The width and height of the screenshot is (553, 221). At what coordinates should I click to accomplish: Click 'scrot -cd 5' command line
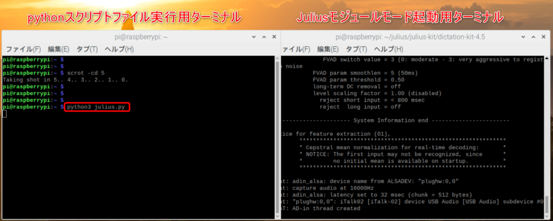click(x=86, y=73)
